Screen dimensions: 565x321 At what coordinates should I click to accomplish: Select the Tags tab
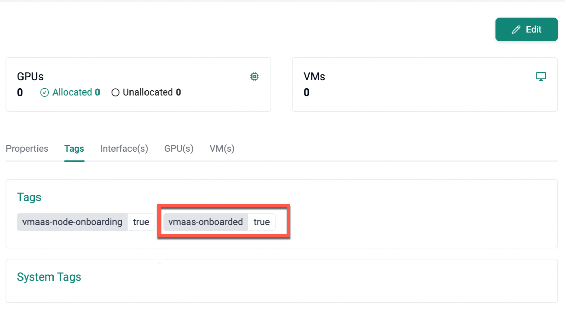click(74, 149)
